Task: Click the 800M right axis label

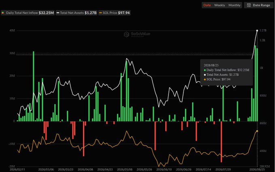Action: point(263,96)
